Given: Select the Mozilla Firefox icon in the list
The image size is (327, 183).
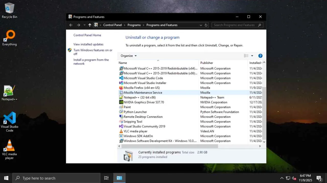Looking at the screenshot, I should coord(121,88).
